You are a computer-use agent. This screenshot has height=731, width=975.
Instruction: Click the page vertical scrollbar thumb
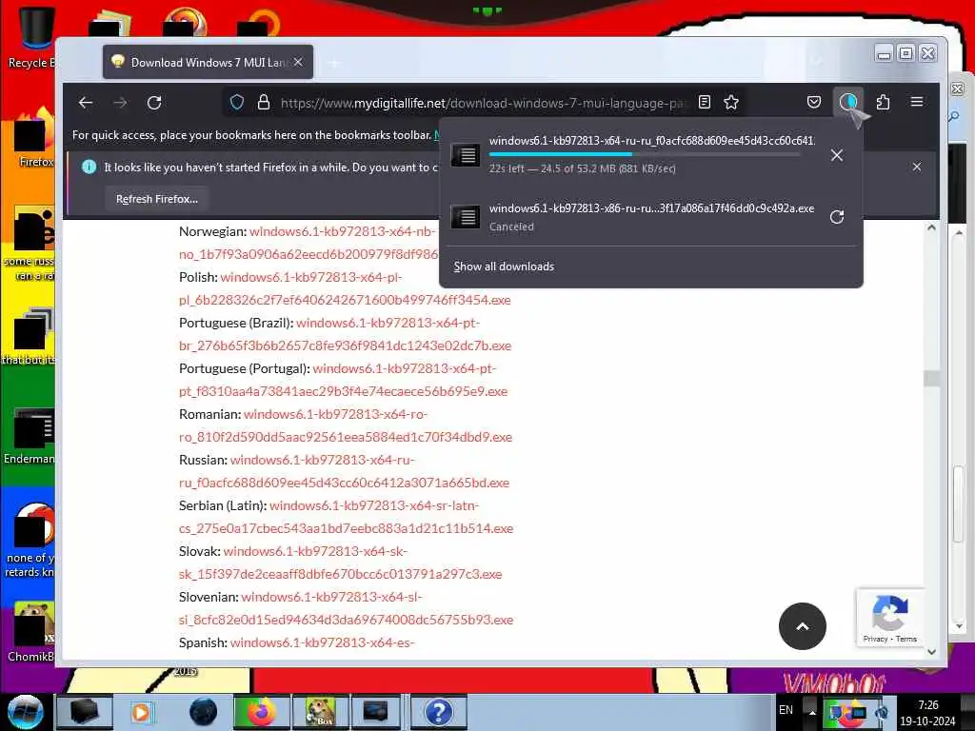click(931, 378)
